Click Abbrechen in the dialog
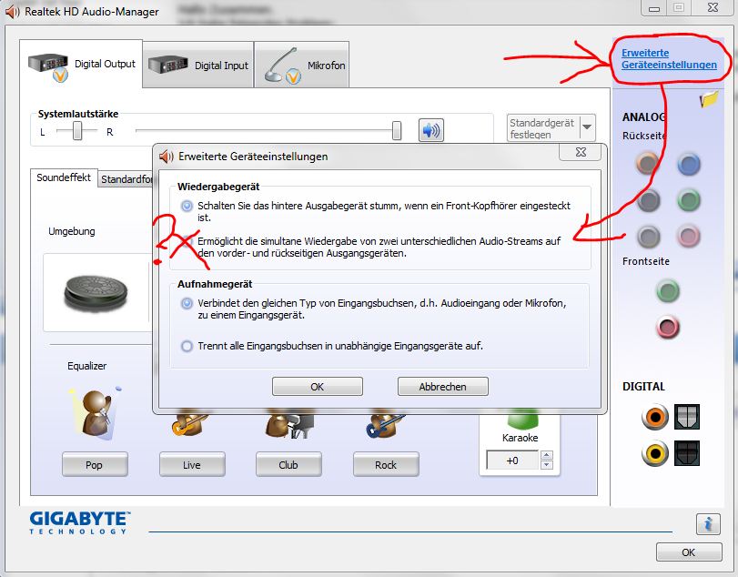 point(443,387)
